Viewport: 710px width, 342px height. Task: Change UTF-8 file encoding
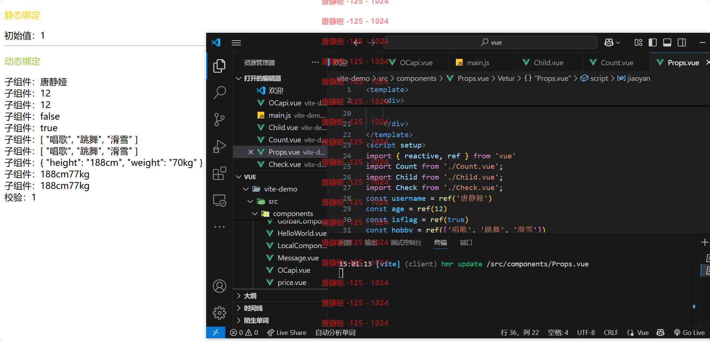(x=586, y=332)
